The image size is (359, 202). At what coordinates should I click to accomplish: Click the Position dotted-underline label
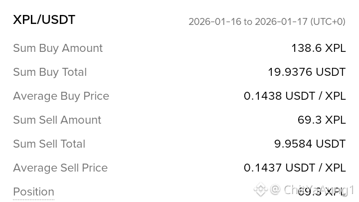pos(33,192)
